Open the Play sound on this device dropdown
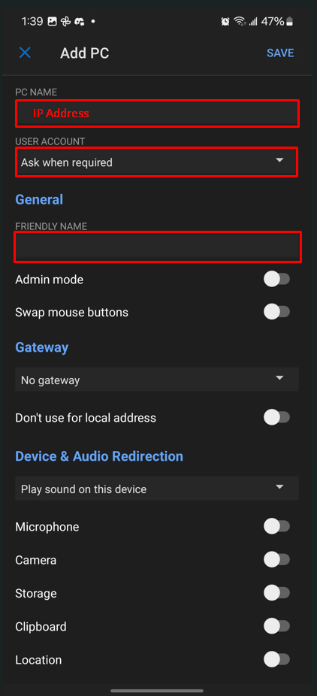Viewport: 317px width, 696px height. coord(157,489)
